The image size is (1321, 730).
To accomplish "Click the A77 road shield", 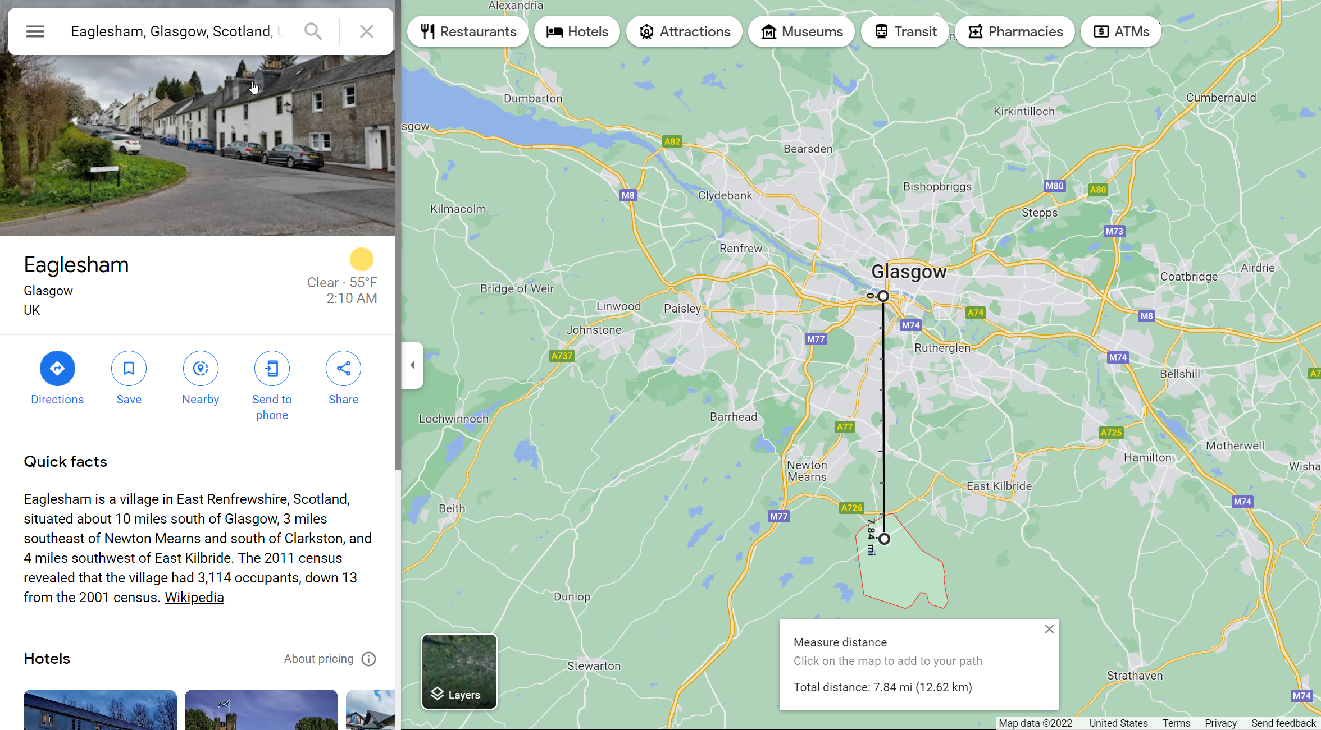I will pos(845,426).
